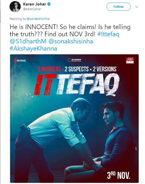Click the Red Chillies logo on poster
This screenshot has height=184, width=145.
pos(20,61)
